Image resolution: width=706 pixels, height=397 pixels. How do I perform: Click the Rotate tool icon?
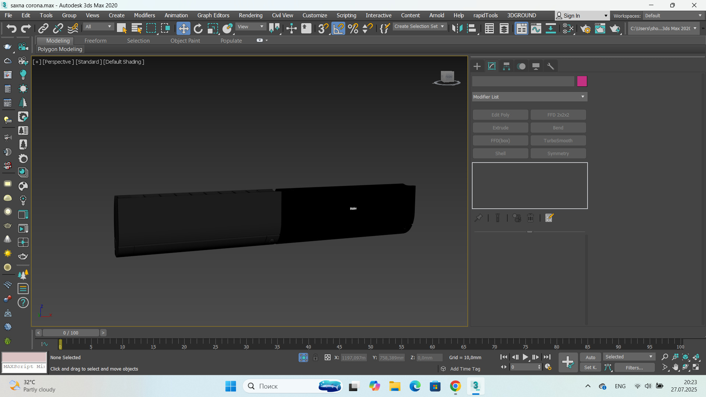pyautogui.click(x=198, y=28)
